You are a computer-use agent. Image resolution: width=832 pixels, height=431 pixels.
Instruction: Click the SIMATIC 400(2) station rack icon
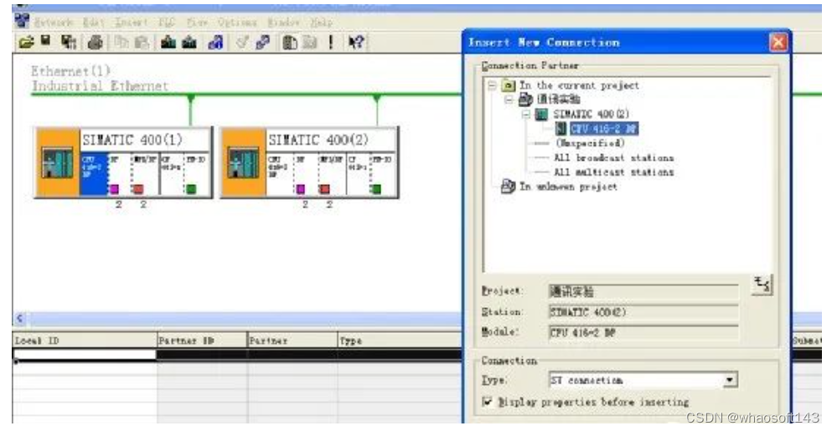coord(243,162)
